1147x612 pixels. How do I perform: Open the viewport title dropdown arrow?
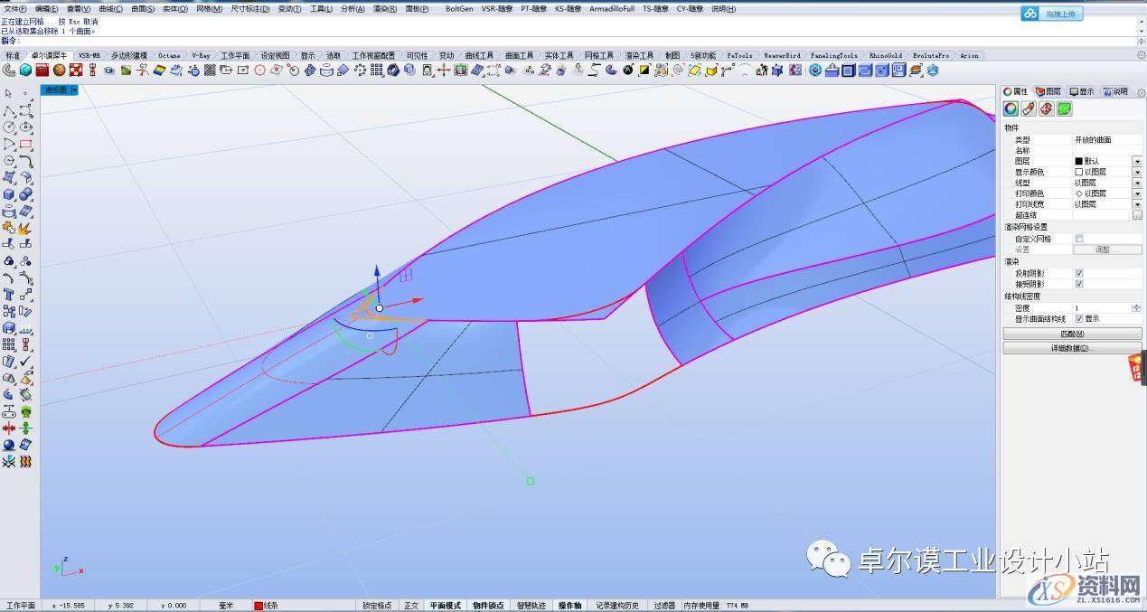75,90
